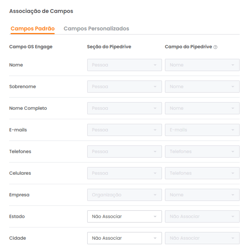This screenshot has width=248, height=248.
Task: Open the Pessoa section dropdown for E-mails
Action: tap(124, 130)
